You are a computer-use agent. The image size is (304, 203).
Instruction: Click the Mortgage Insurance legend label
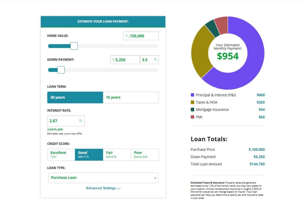[x=212, y=110]
